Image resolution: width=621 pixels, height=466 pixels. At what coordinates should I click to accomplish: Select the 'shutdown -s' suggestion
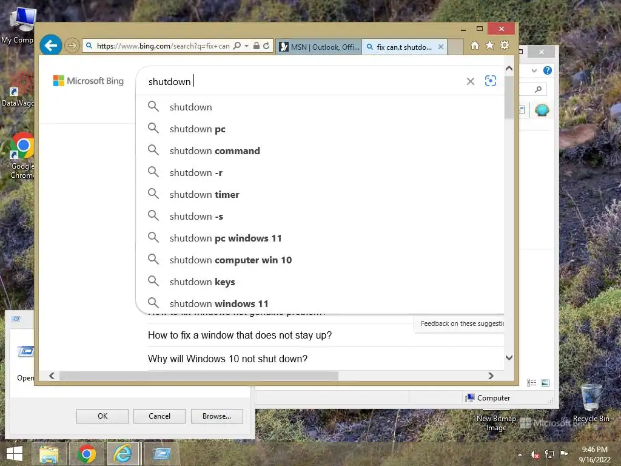320,216
